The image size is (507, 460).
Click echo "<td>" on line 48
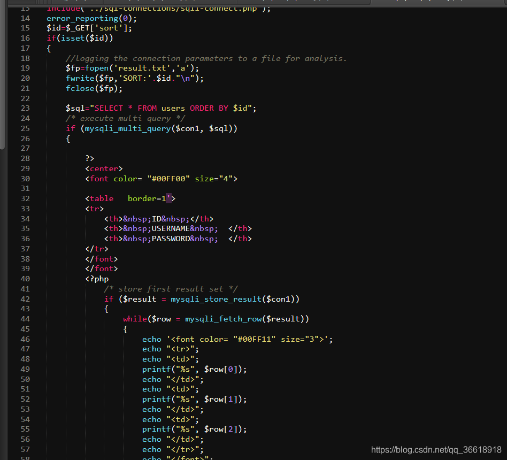tap(171, 359)
